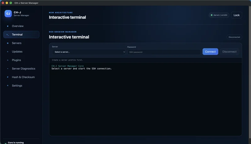Click the "CH-J Server Manager Core" line
Screen dimensions: 251x144
tap(67, 66)
